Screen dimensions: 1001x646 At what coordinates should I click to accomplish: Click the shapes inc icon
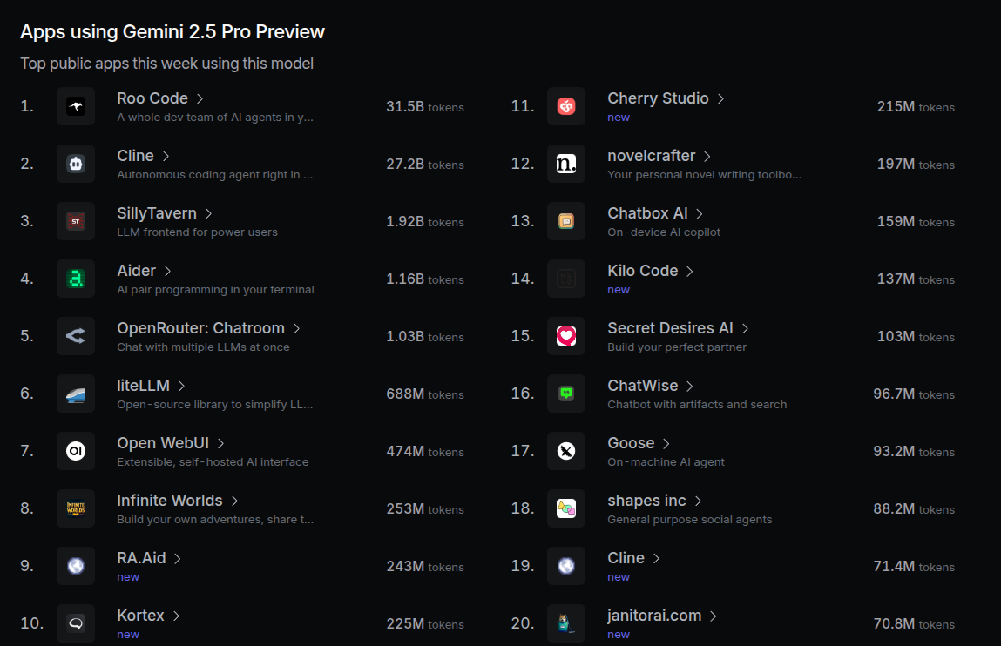pyautogui.click(x=566, y=508)
